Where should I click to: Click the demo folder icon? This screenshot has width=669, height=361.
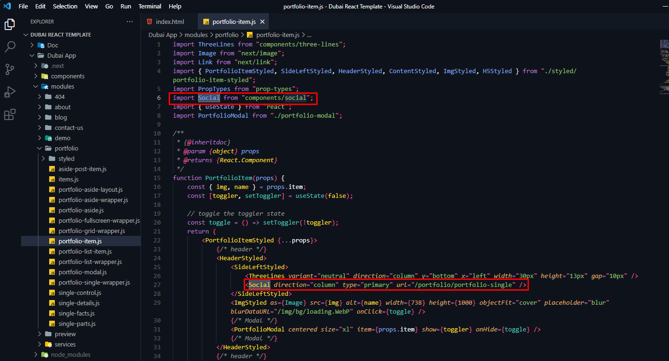[48, 138]
